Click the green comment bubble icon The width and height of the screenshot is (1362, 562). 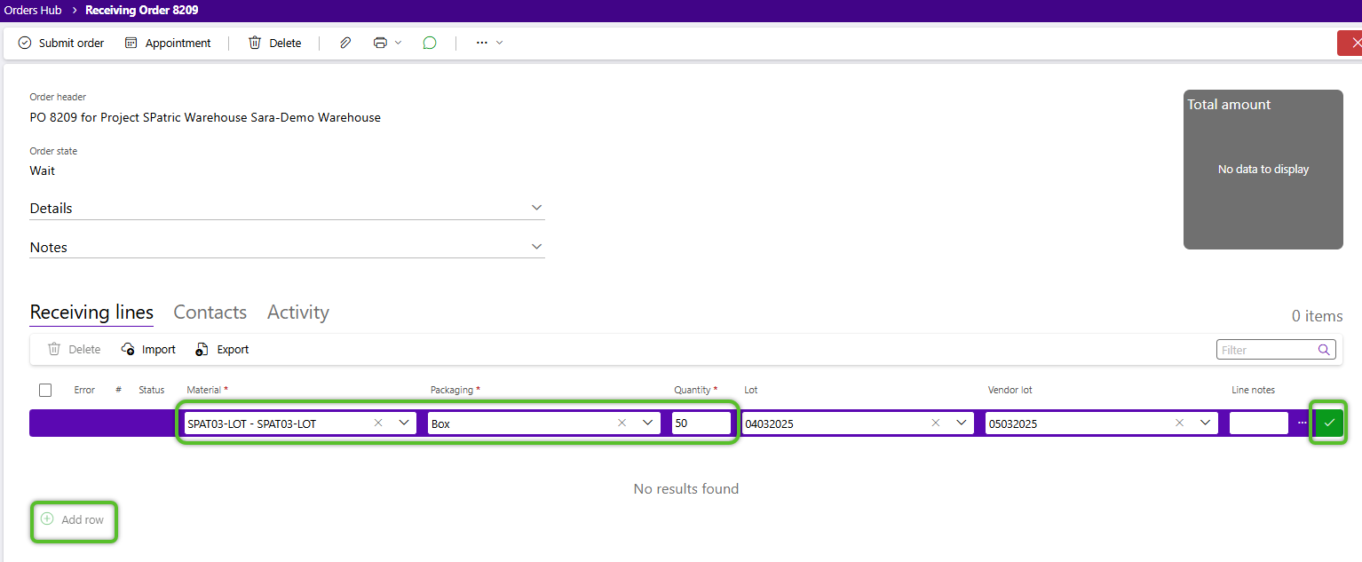pyautogui.click(x=430, y=43)
